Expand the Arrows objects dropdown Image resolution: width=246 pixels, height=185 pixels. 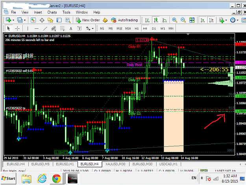pos(93,29)
